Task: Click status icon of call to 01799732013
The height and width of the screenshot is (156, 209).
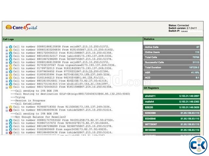Action: click(x=10, y=69)
